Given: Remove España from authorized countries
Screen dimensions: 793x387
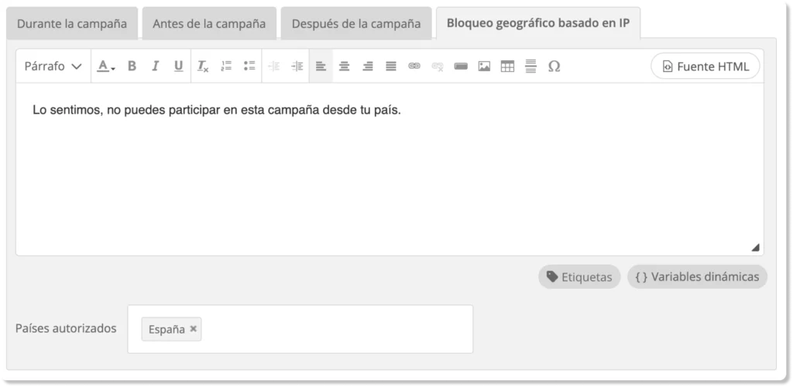Looking at the screenshot, I should coord(194,329).
